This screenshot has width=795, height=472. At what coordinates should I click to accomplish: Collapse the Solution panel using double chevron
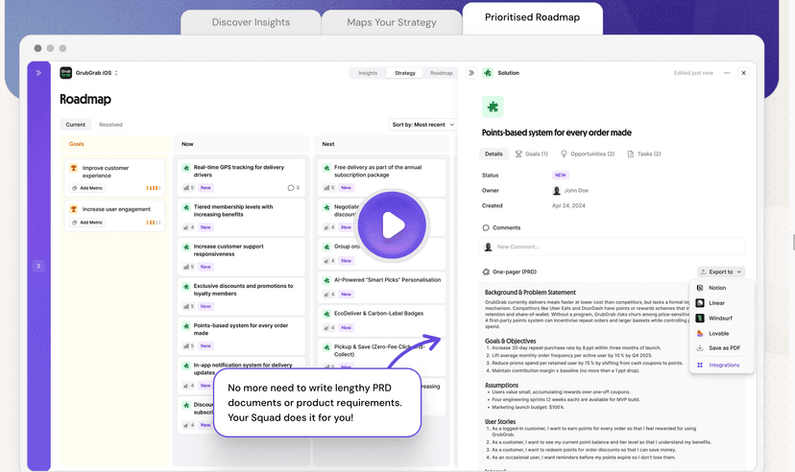click(471, 73)
